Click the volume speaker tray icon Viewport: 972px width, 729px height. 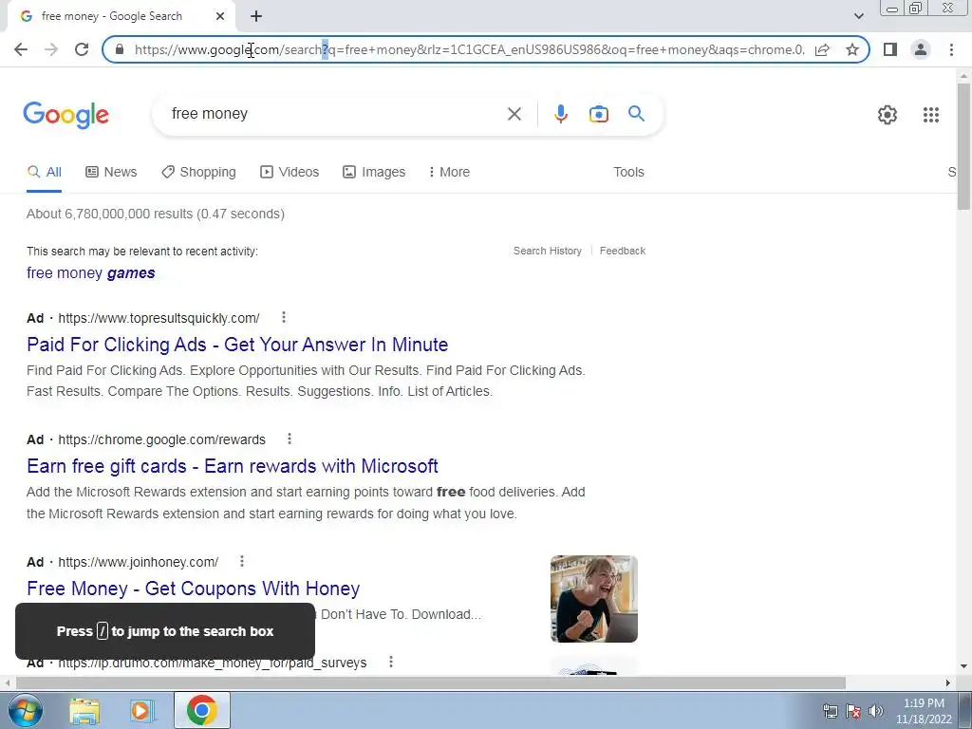(x=876, y=711)
